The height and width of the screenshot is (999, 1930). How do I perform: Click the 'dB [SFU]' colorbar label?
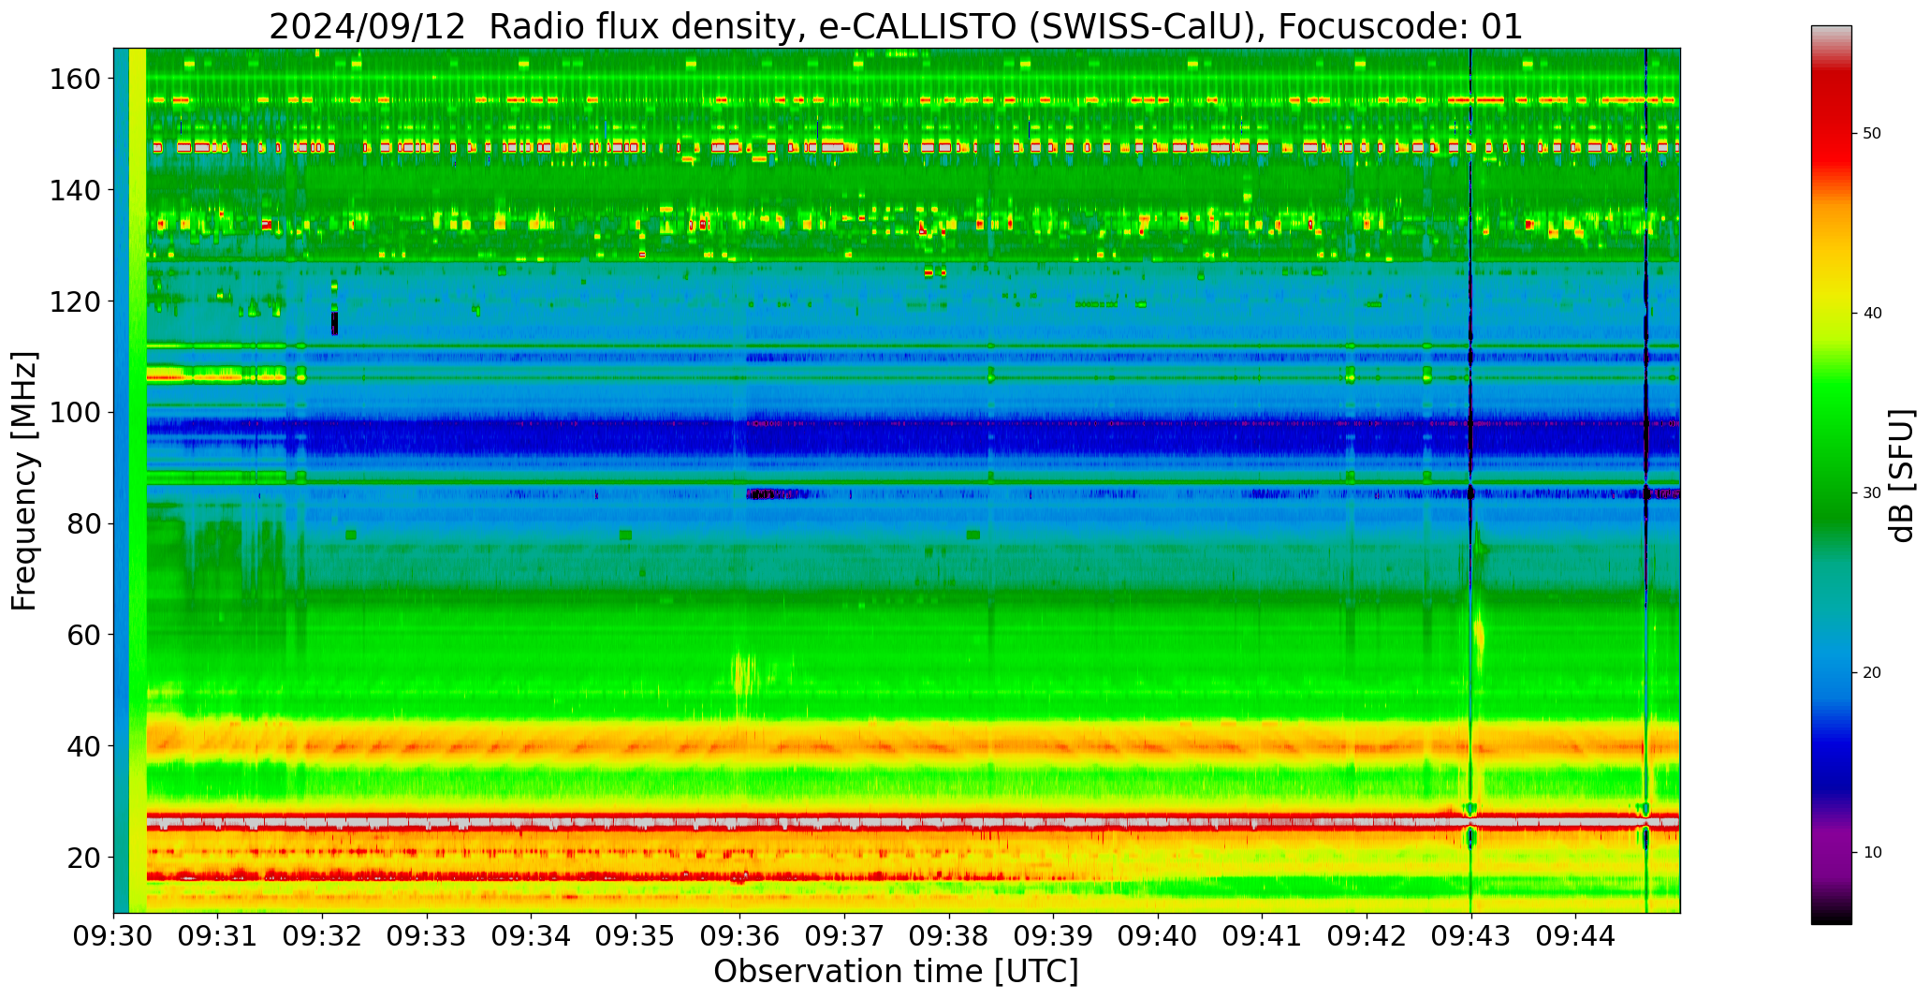[x=1902, y=475]
